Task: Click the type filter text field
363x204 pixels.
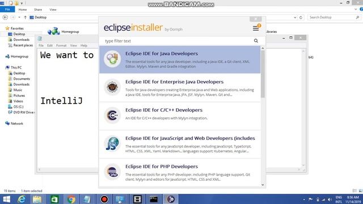Action: coord(178,41)
